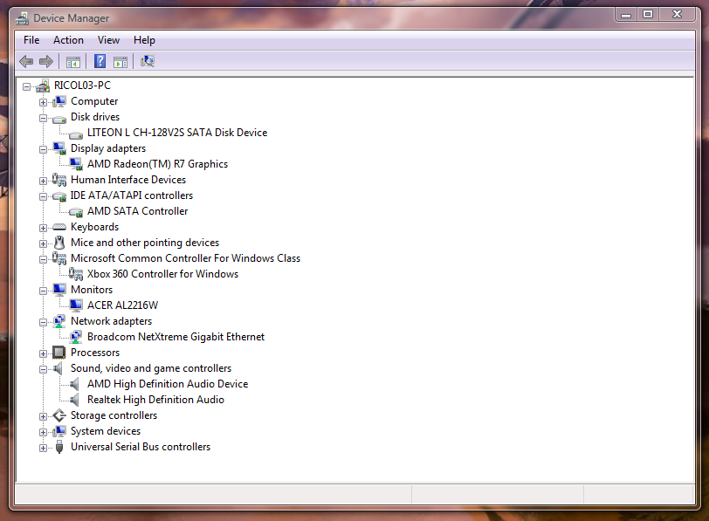Viewport: 709px width, 521px height.
Task: Click the Device Manager title bar icon
Action: tap(22, 18)
